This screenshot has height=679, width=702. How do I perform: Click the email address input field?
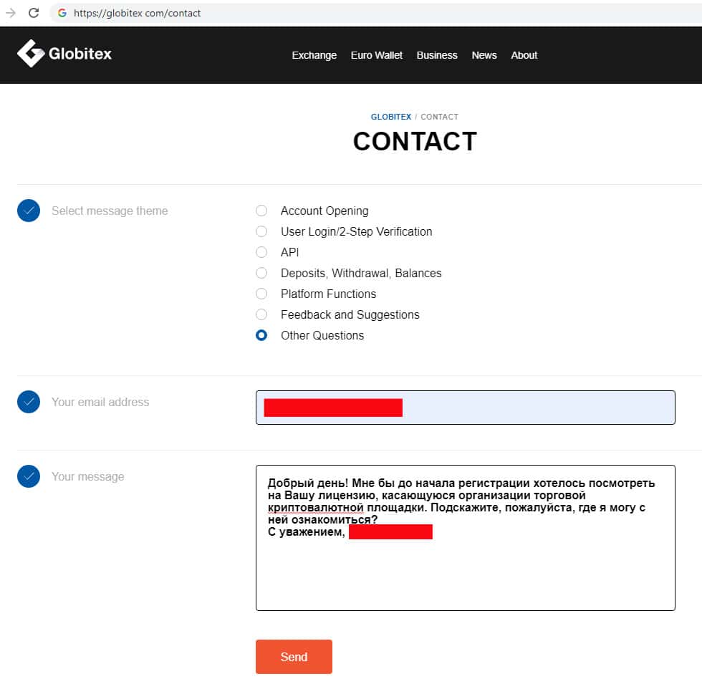[x=465, y=408]
